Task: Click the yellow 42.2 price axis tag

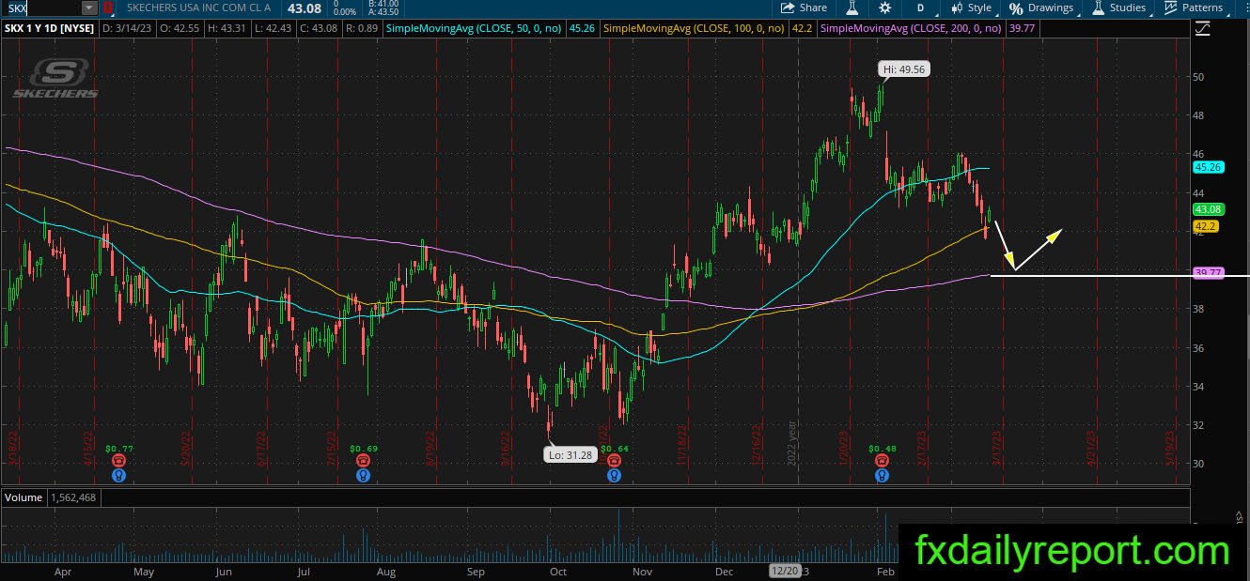Action: tap(1205, 226)
